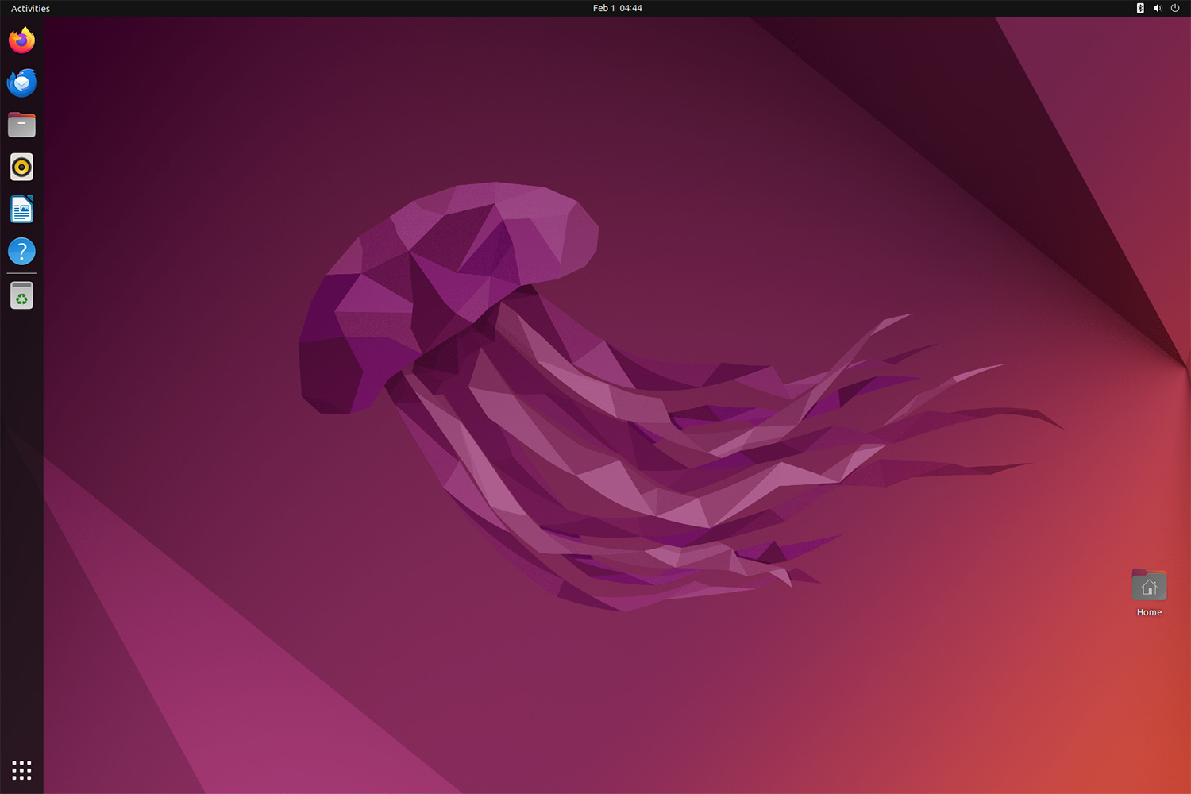Viewport: 1191px width, 794px height.
Task: Launch Firefox from the dock
Action: tap(21, 40)
